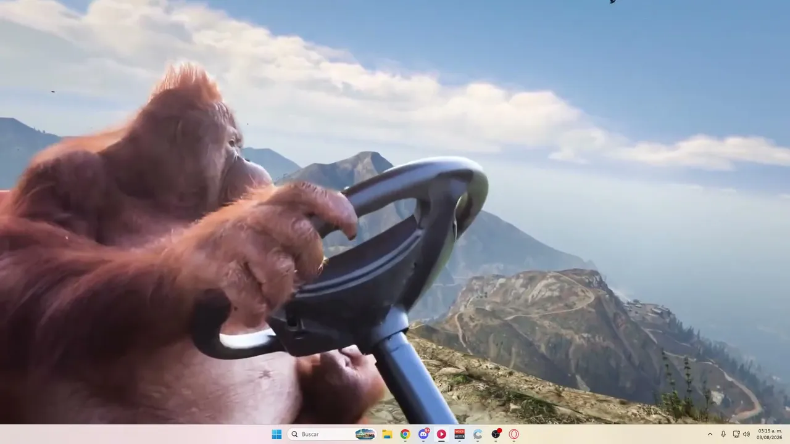Open the grey C-shaped app icon
790x444 pixels.
478,434
